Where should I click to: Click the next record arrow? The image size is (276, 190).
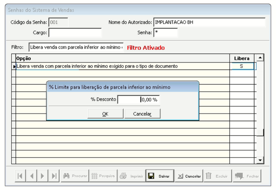tap(43, 176)
